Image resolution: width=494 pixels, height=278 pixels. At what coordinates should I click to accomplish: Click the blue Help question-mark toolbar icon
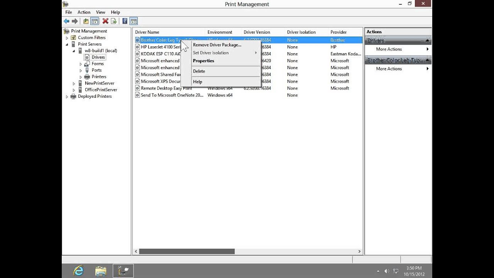[x=125, y=21]
